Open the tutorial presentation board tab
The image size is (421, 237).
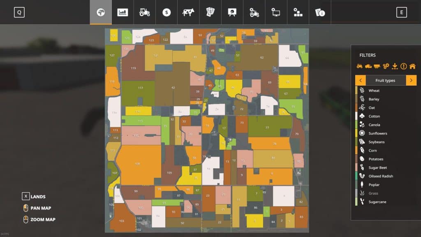tap(232, 12)
